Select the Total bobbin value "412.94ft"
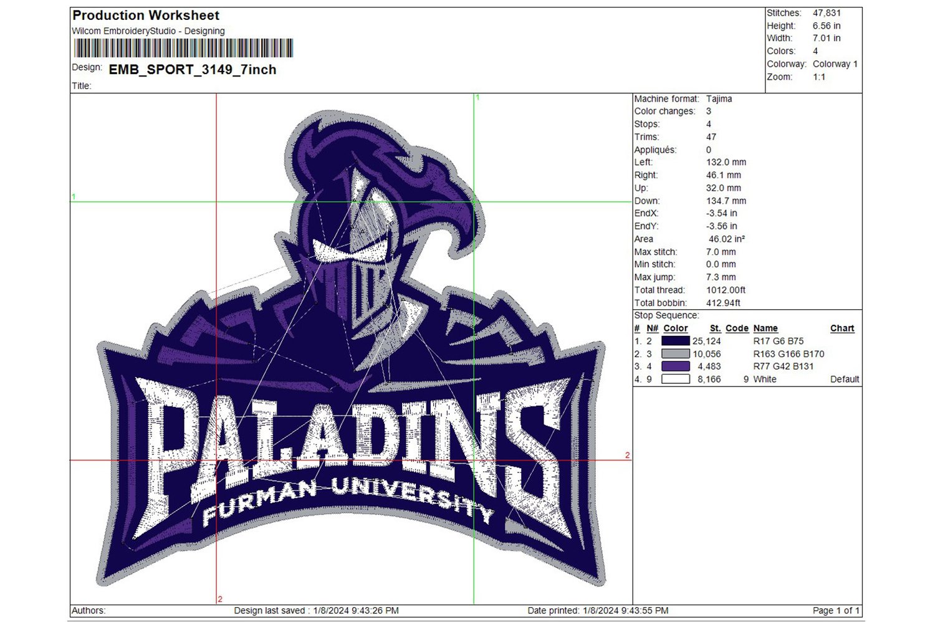This screenshot has height=622, width=935. [724, 304]
